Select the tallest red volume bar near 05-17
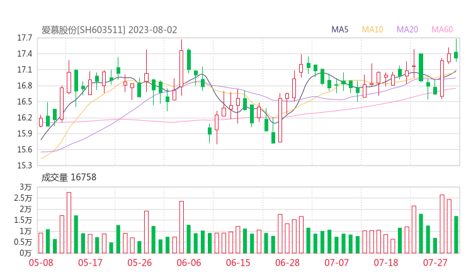Viewport: 466px width, 277px height. 69,223
